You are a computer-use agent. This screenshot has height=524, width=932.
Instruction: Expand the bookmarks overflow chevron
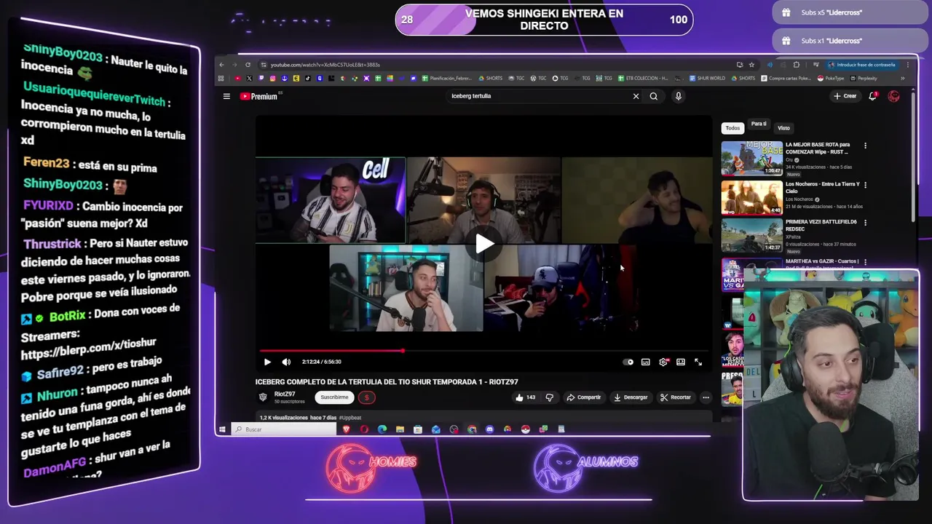click(903, 79)
